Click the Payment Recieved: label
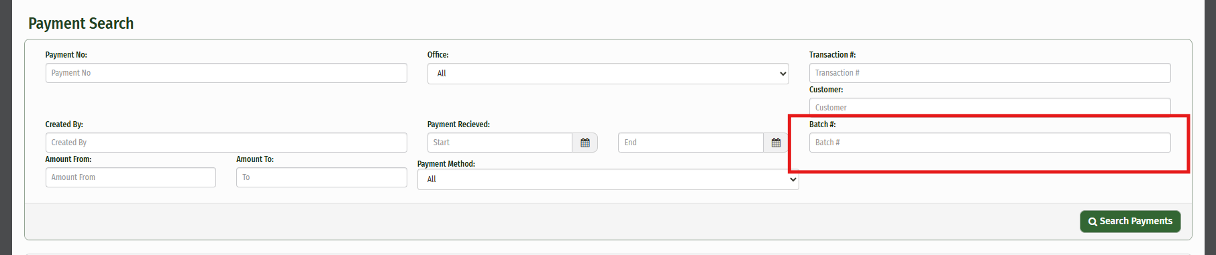This screenshot has width=1216, height=255. pos(458,124)
